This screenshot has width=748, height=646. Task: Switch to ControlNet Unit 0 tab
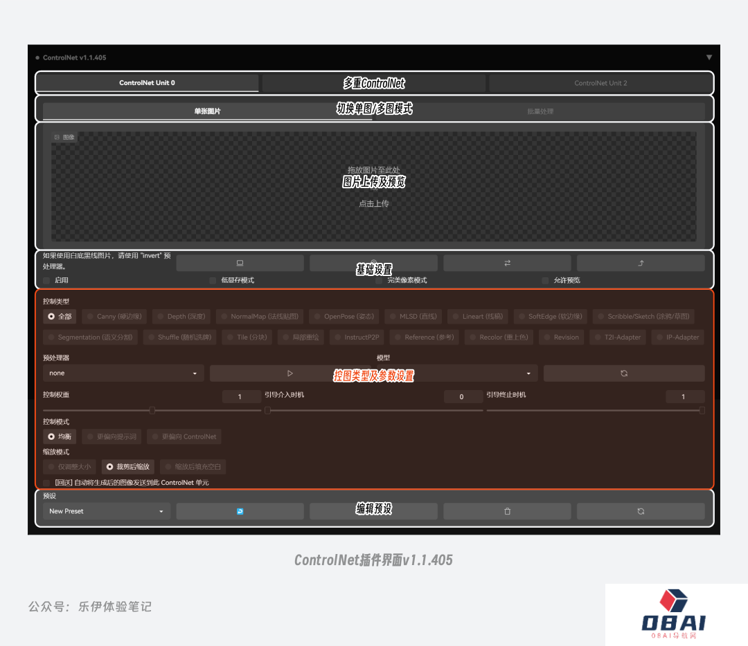tap(147, 83)
